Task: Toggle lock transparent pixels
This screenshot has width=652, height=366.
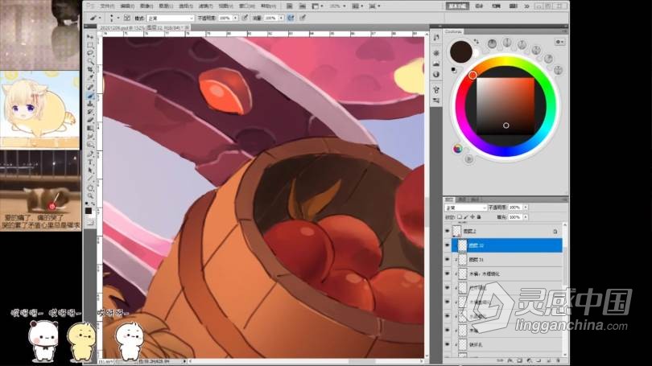Action: click(460, 217)
